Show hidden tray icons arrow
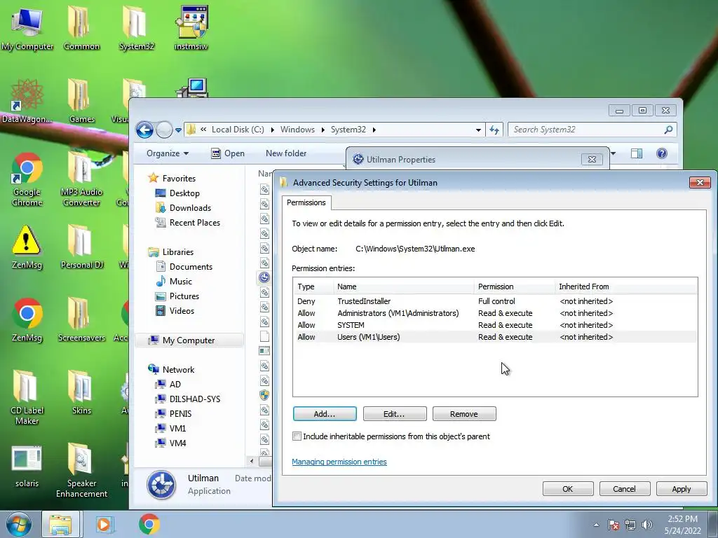 point(596,525)
